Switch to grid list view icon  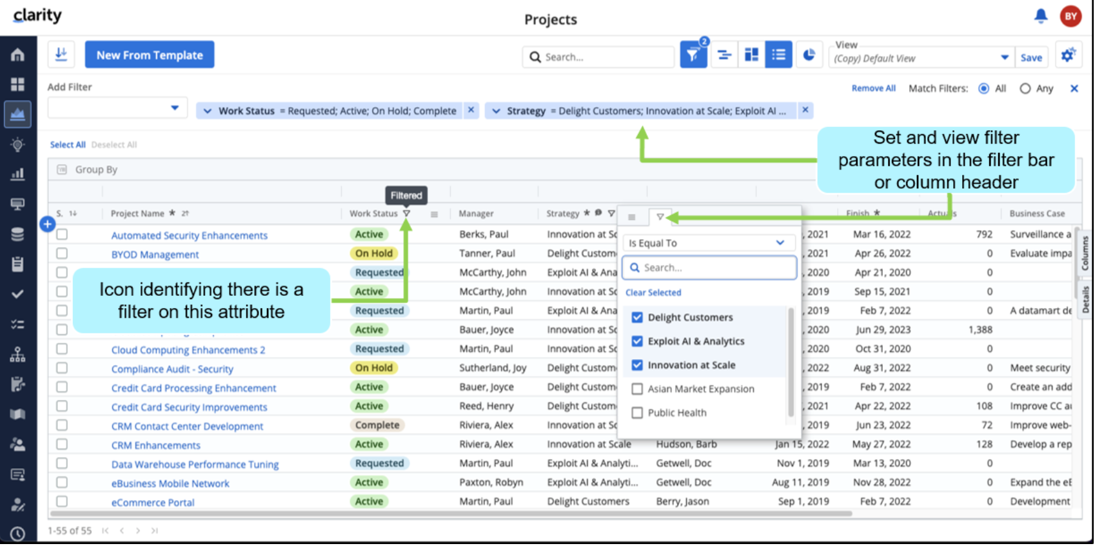[x=778, y=55]
